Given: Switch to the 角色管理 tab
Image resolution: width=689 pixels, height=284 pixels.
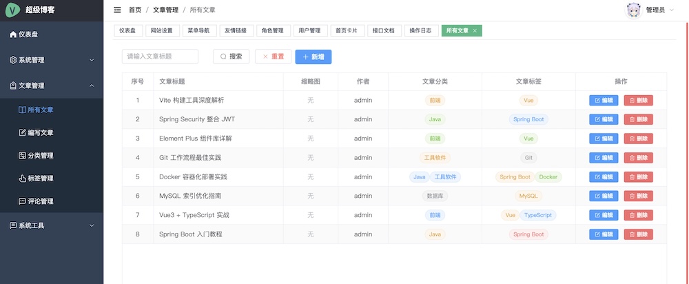Looking at the screenshot, I should click(x=272, y=31).
